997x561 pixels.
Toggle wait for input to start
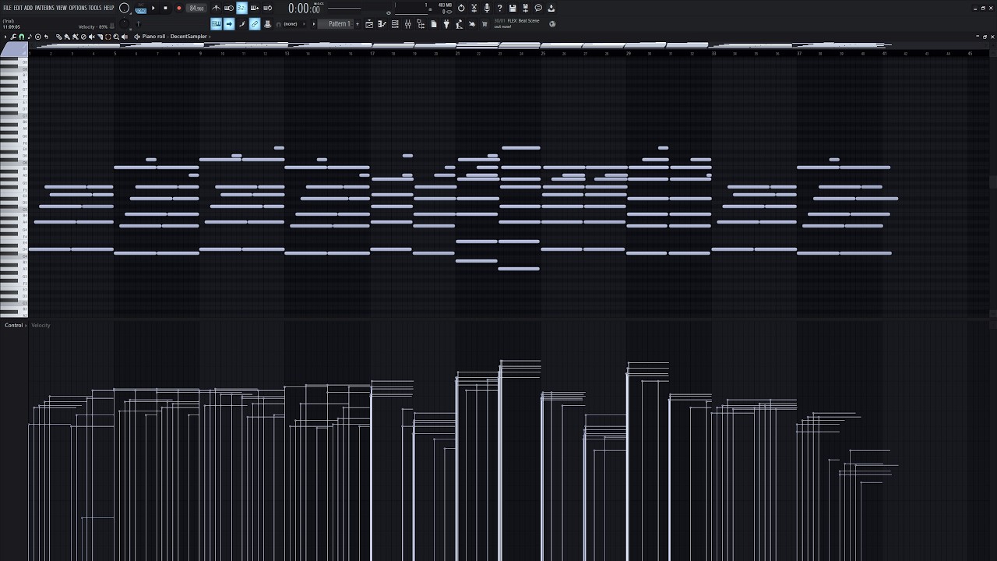click(229, 8)
